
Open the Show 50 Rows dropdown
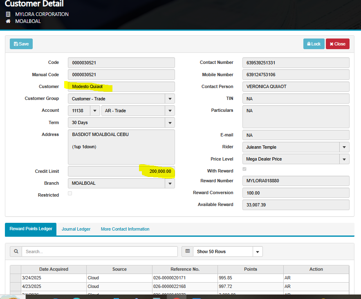[258, 251]
